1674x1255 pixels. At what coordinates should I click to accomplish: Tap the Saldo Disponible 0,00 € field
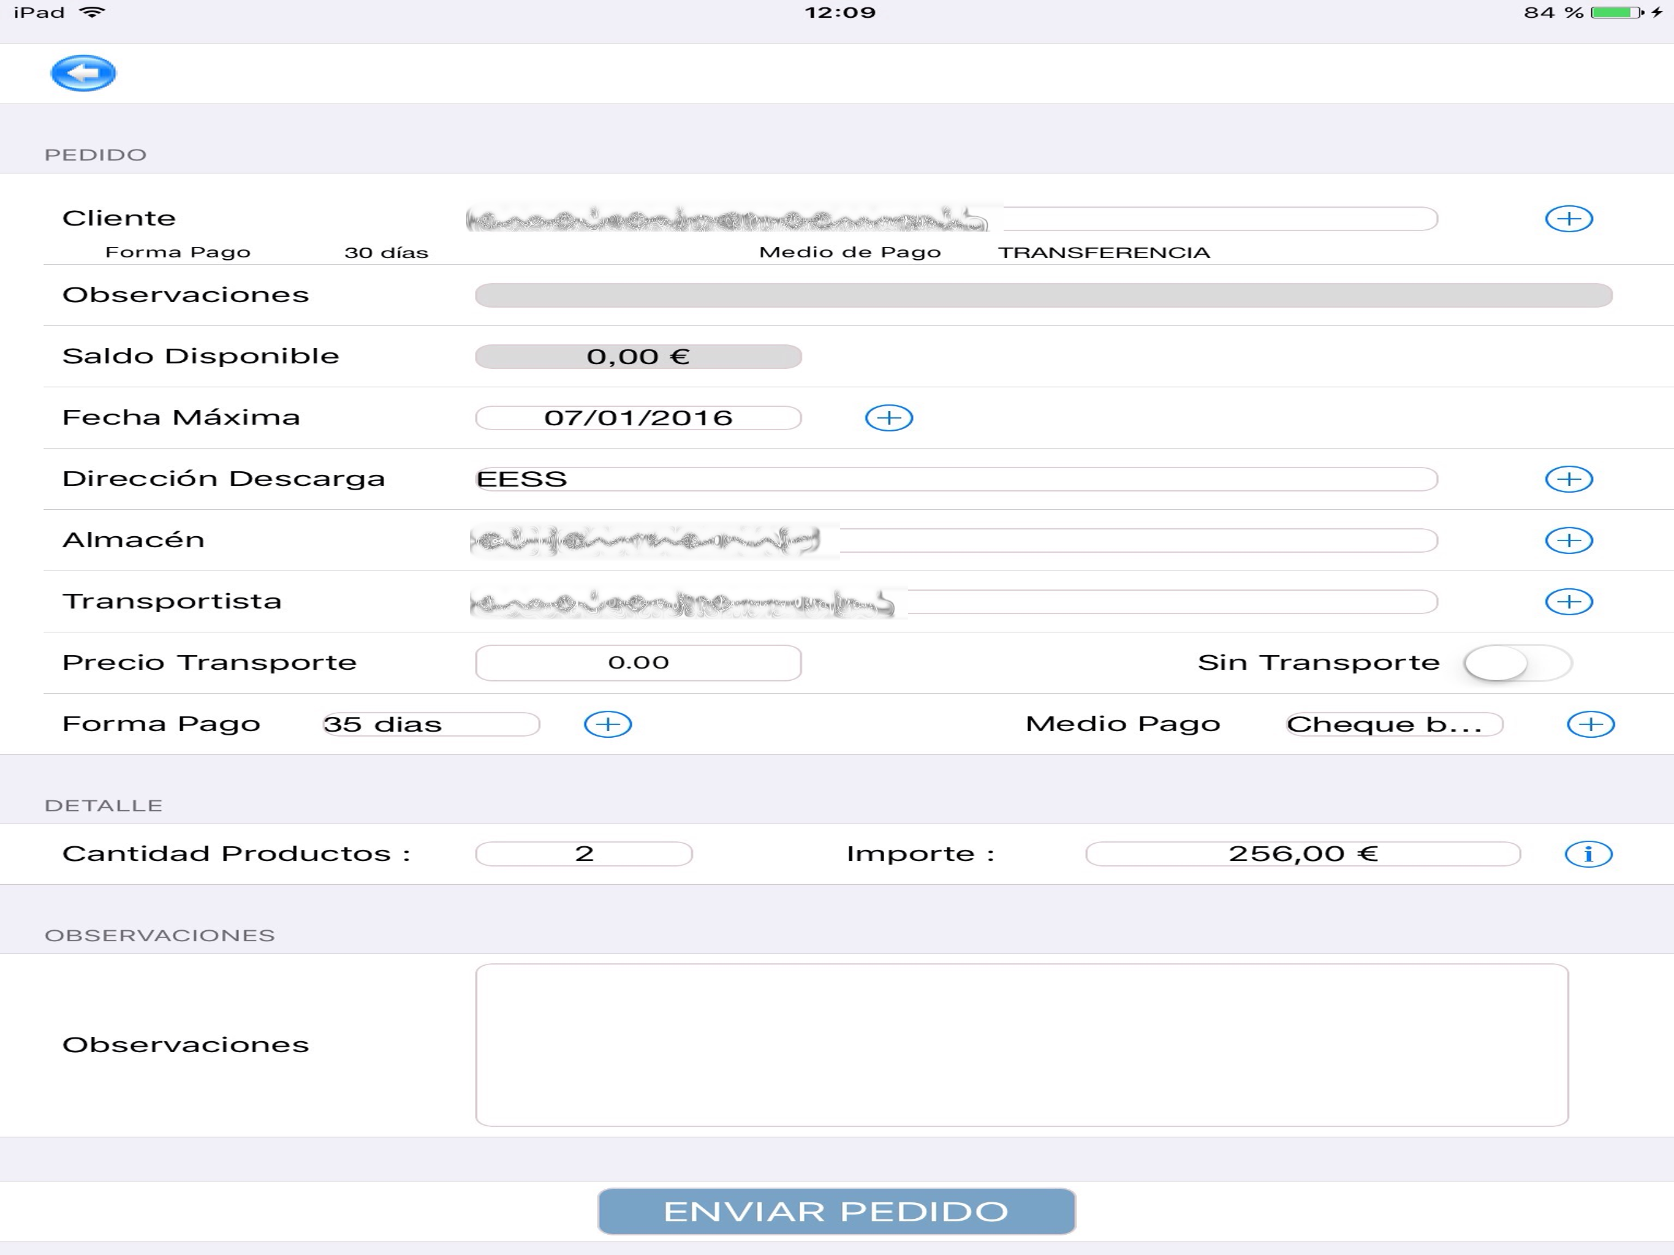pos(638,357)
